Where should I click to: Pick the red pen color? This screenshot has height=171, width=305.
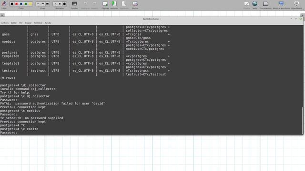[17, 4]
